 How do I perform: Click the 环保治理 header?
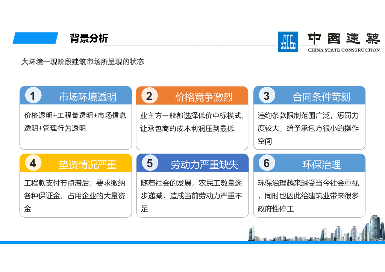pyautogui.click(x=321, y=165)
